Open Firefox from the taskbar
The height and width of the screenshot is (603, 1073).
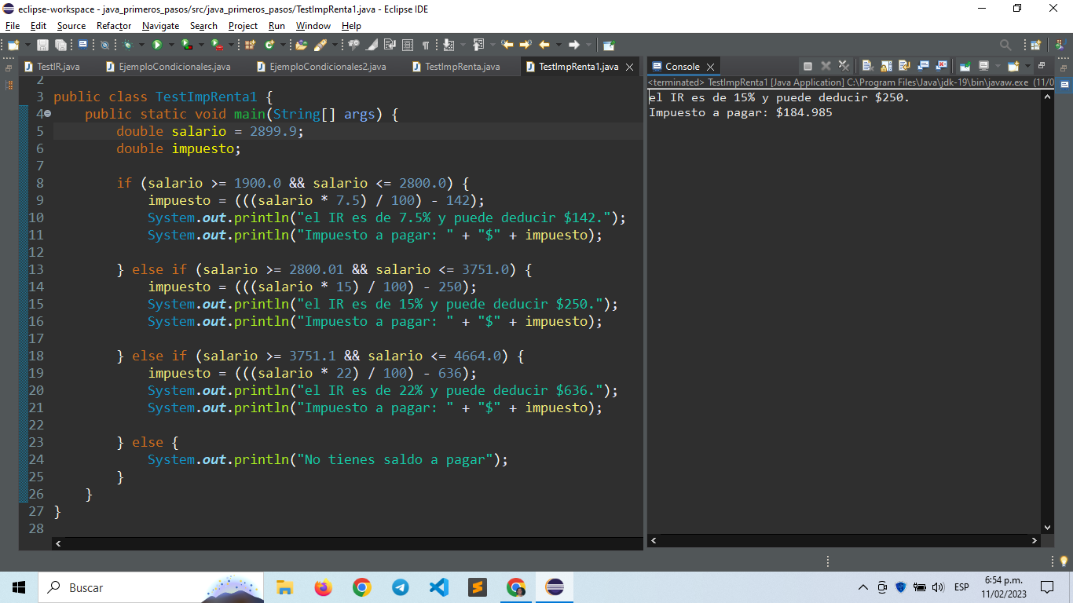(323, 587)
